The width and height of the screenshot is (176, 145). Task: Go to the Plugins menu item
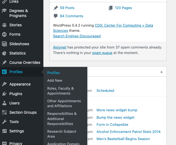coord(16,94)
